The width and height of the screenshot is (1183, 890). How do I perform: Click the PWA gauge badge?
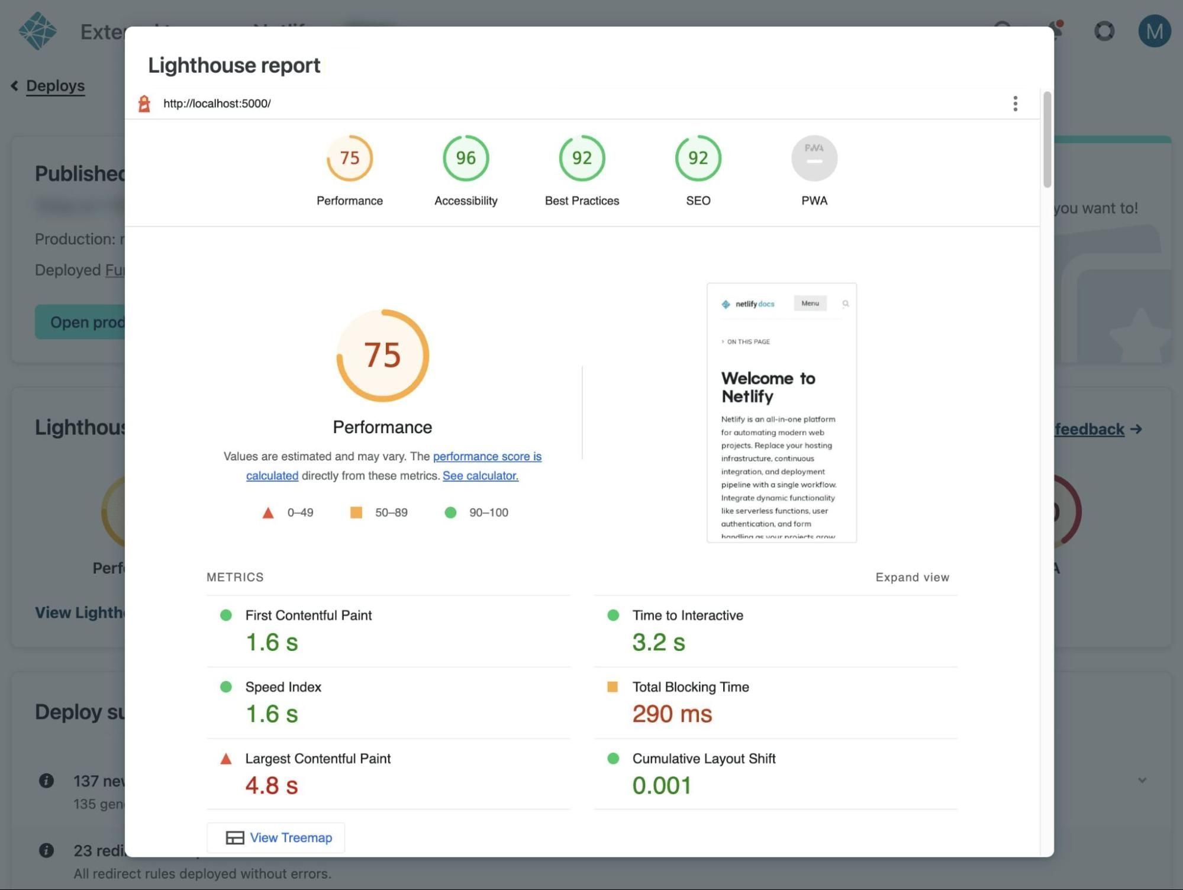[814, 158]
